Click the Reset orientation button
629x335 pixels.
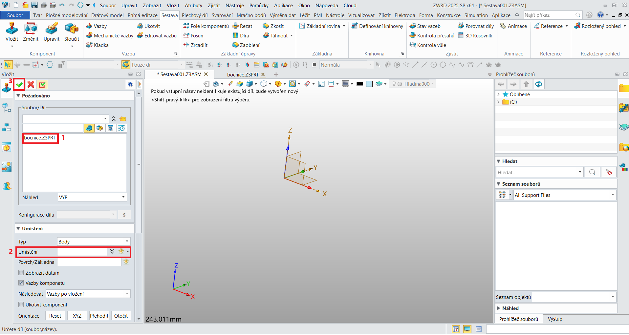[x=55, y=316]
